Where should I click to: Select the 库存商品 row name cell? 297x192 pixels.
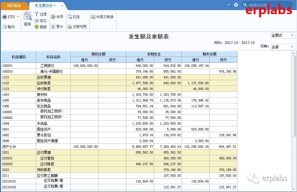[x=54, y=100]
